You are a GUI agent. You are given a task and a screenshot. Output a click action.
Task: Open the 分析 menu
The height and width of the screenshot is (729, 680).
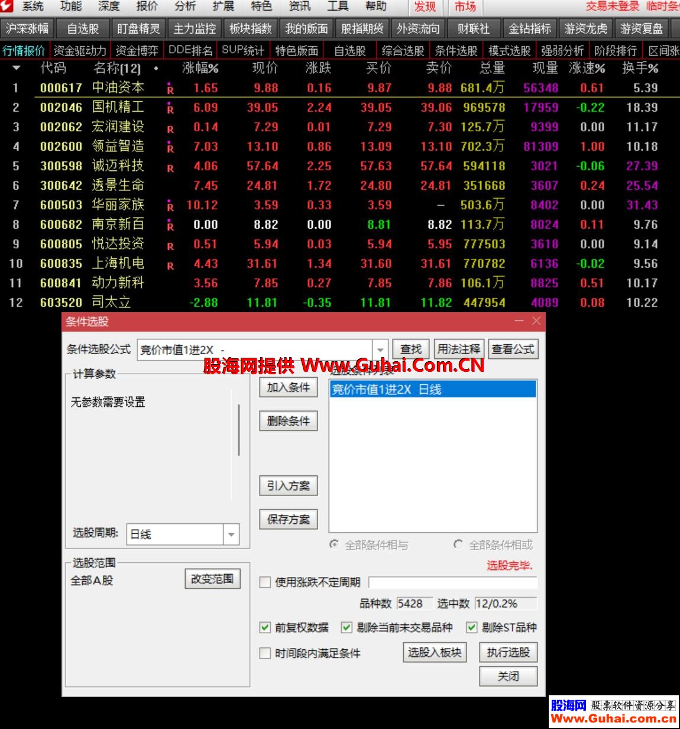(x=185, y=7)
